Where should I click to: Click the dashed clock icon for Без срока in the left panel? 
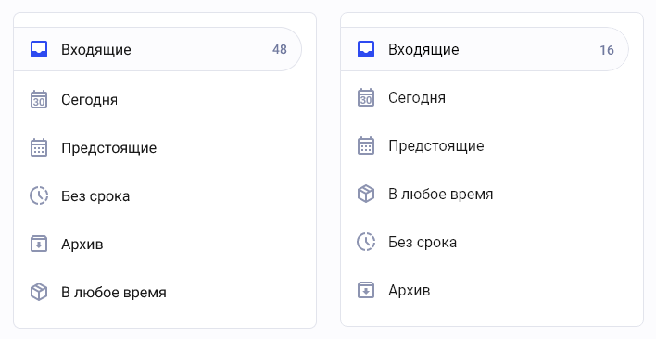[39, 195]
